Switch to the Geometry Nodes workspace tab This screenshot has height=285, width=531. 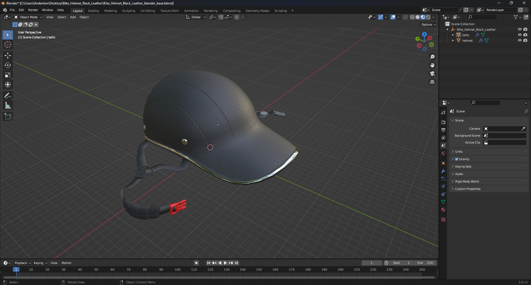(x=257, y=11)
